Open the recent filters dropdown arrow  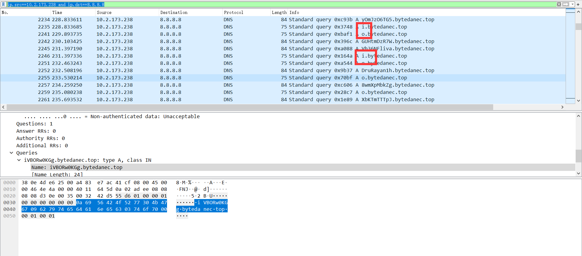572,4
